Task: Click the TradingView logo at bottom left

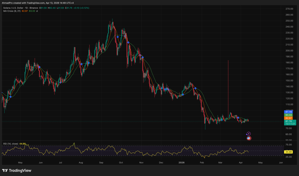Action: [x=17, y=170]
